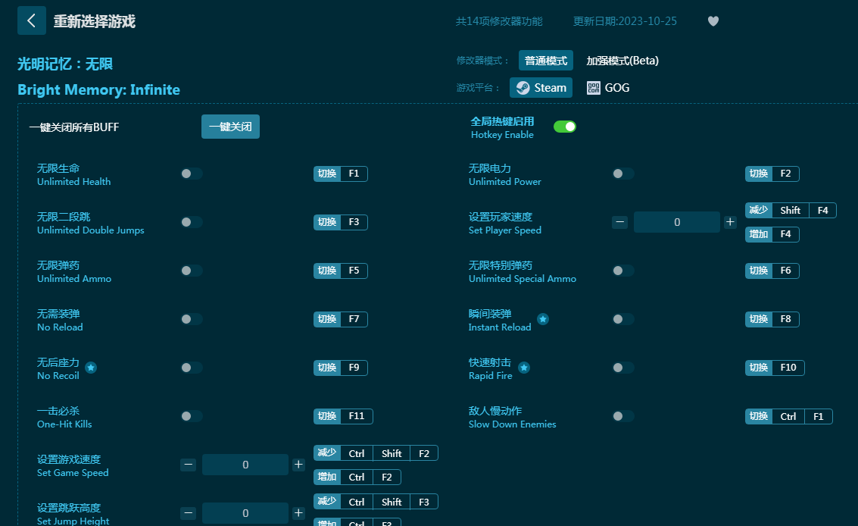Switch on No Reload
The image size is (858, 526).
(x=192, y=319)
